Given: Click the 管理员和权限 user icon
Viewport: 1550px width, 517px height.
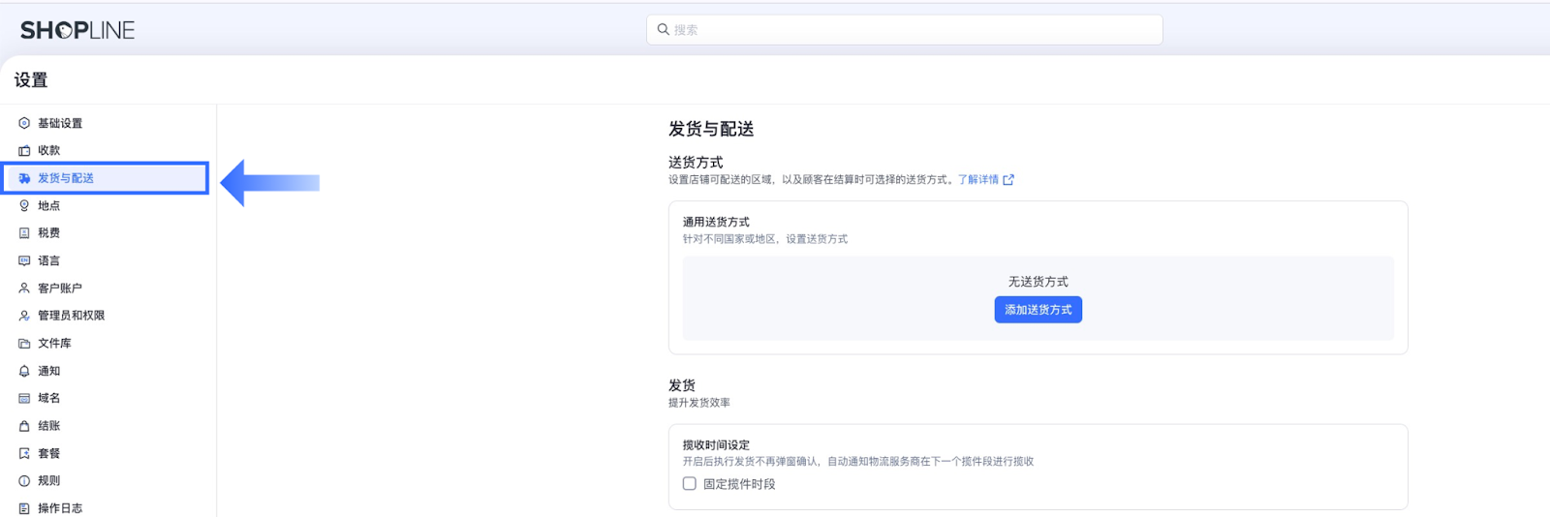Looking at the screenshot, I should (24, 316).
